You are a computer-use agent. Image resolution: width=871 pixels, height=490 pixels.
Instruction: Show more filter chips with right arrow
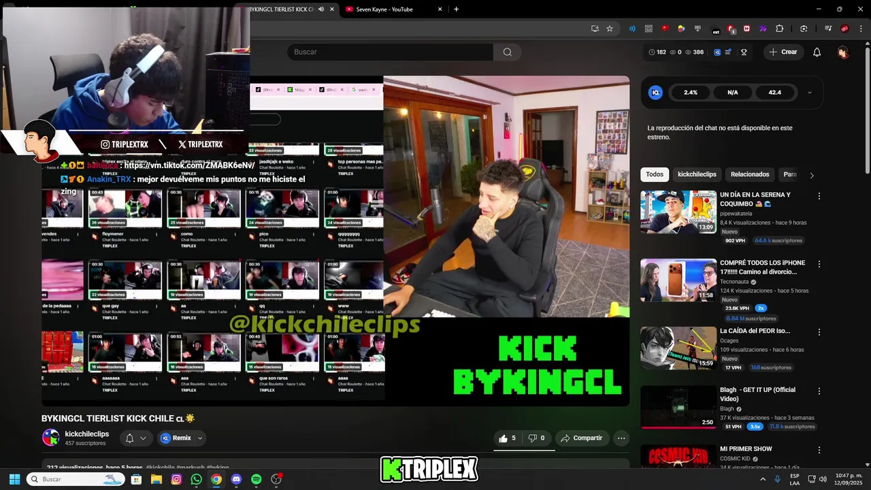(811, 175)
